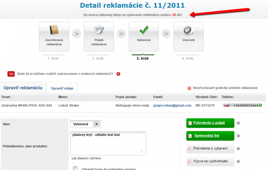Close the TIP message with red X

pos(118,74)
